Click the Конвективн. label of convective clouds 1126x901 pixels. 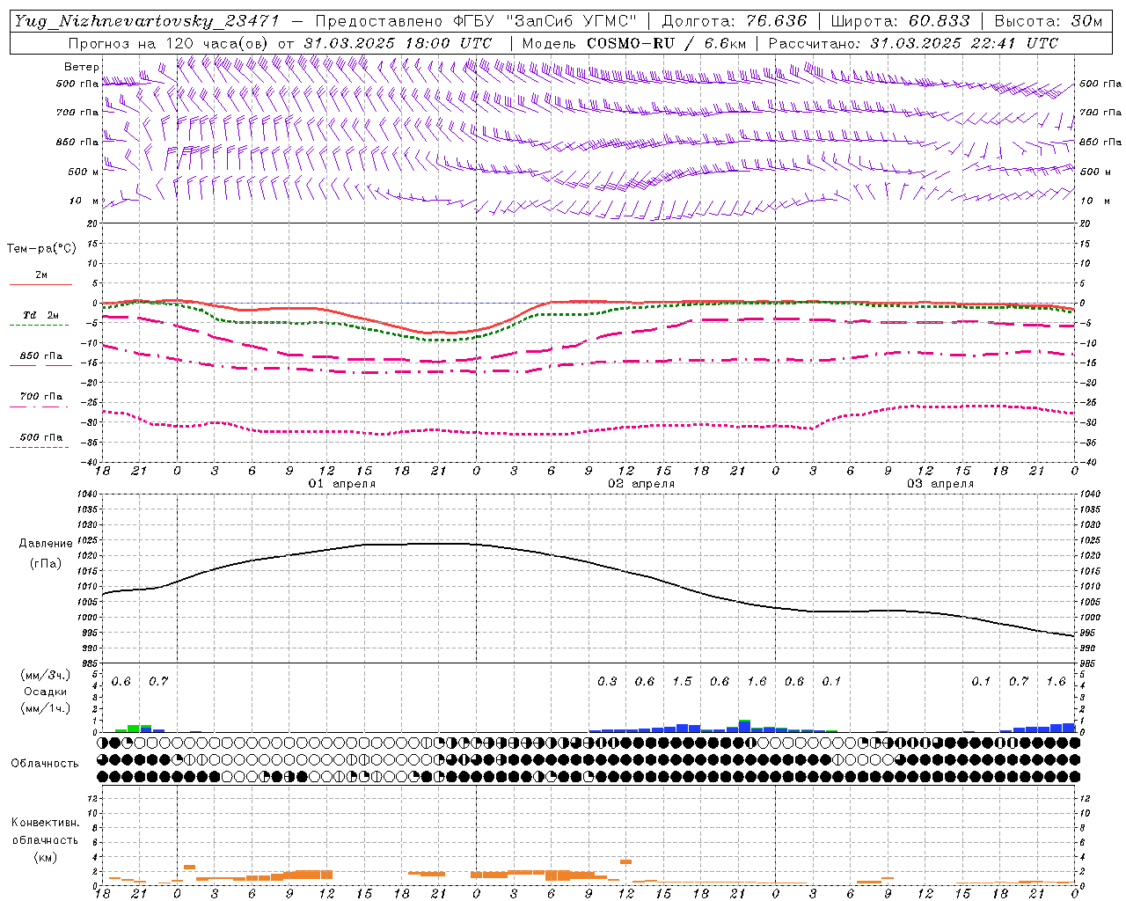coord(45,823)
